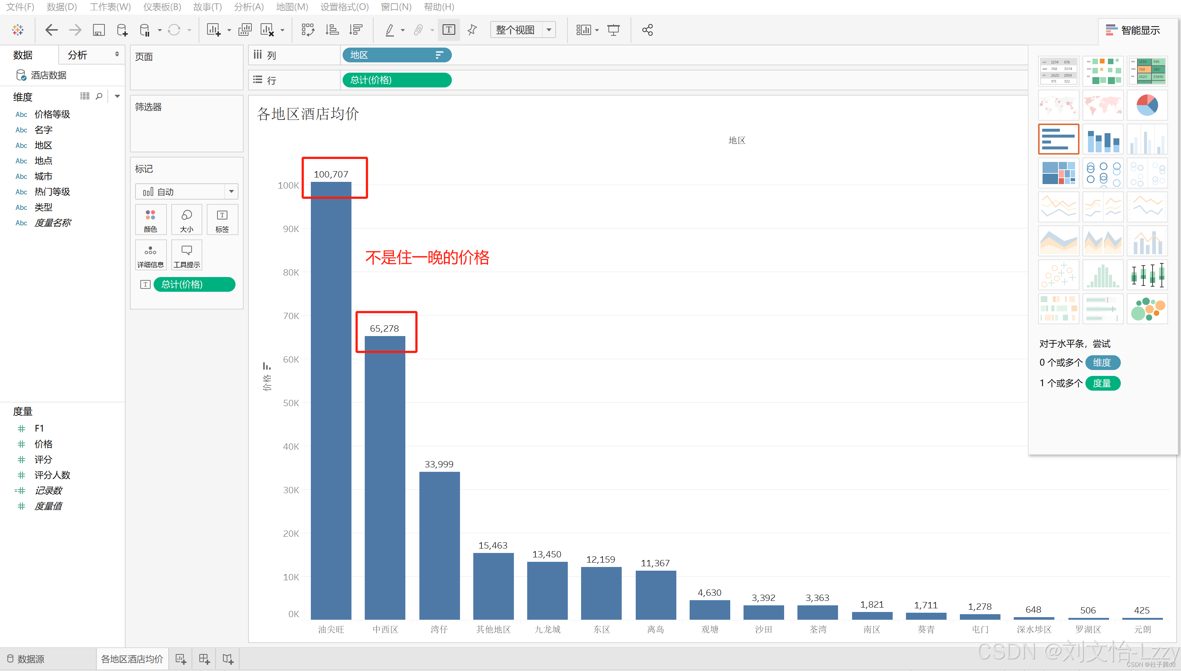Click the 标签 label button in Marks card
Screen dimensions: 1181x671
click(x=222, y=220)
